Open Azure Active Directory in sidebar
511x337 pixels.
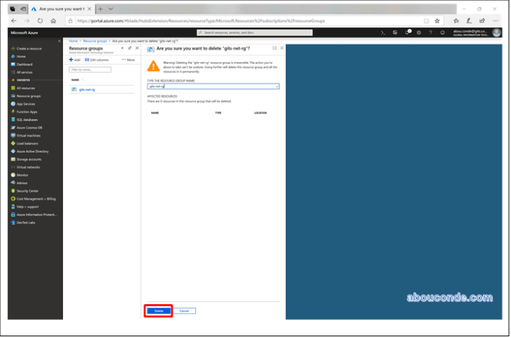coord(32,151)
